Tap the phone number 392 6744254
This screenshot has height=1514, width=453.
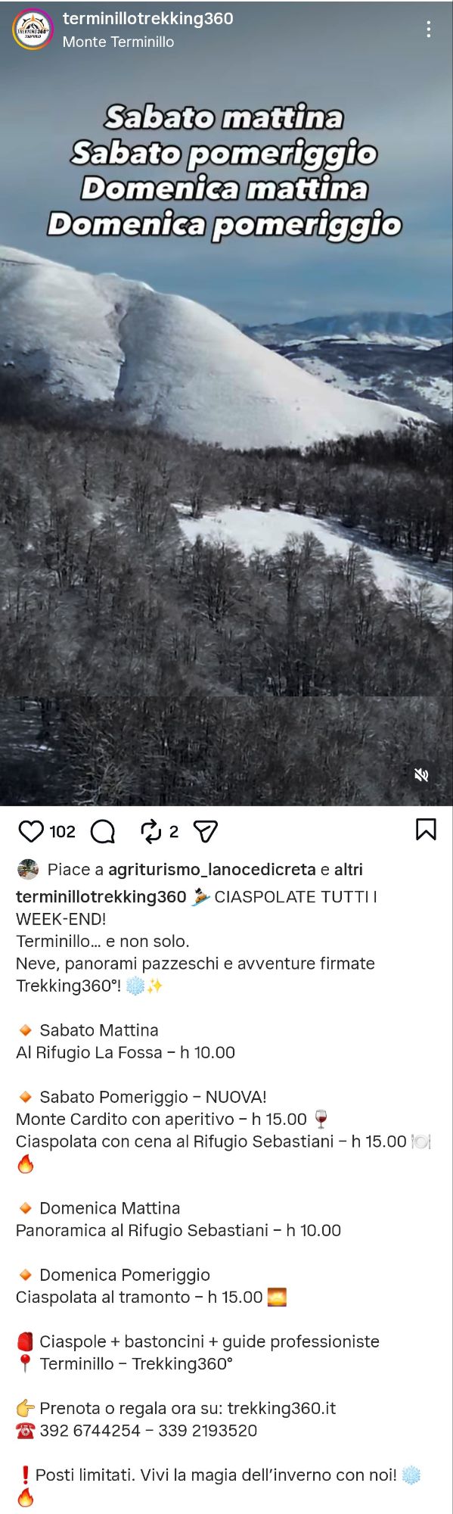90,1431
